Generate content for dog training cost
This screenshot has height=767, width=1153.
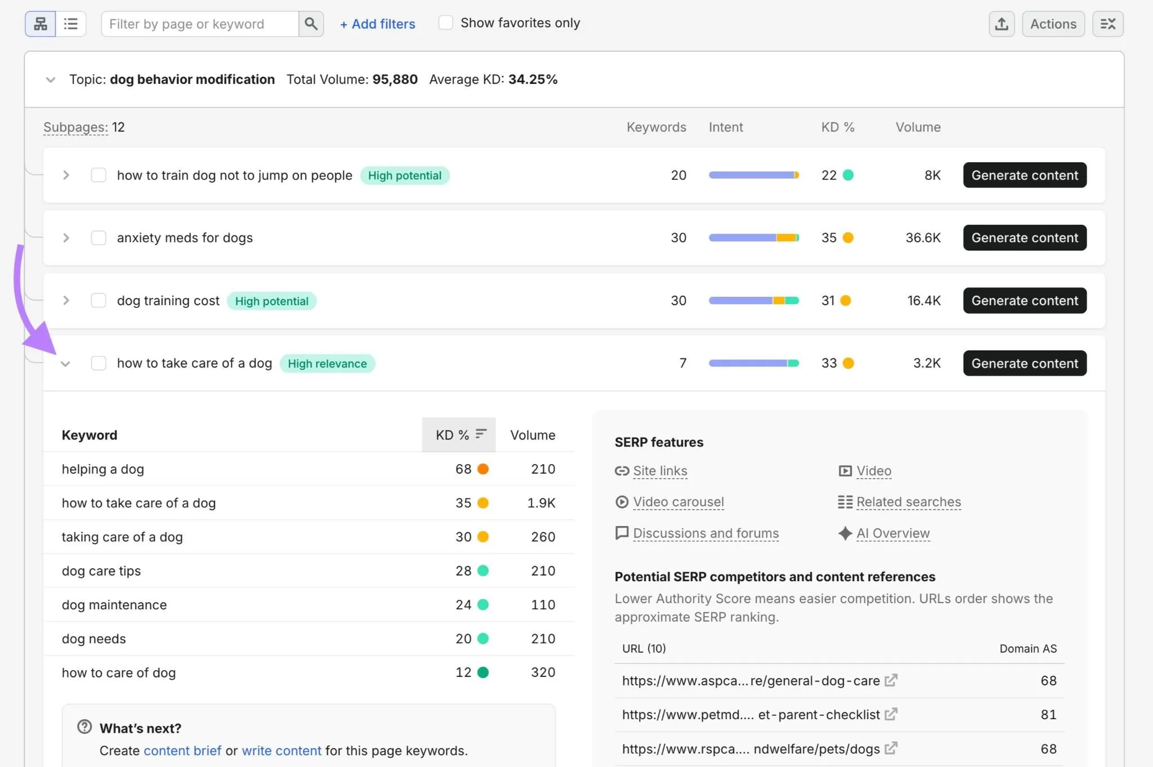(x=1025, y=300)
